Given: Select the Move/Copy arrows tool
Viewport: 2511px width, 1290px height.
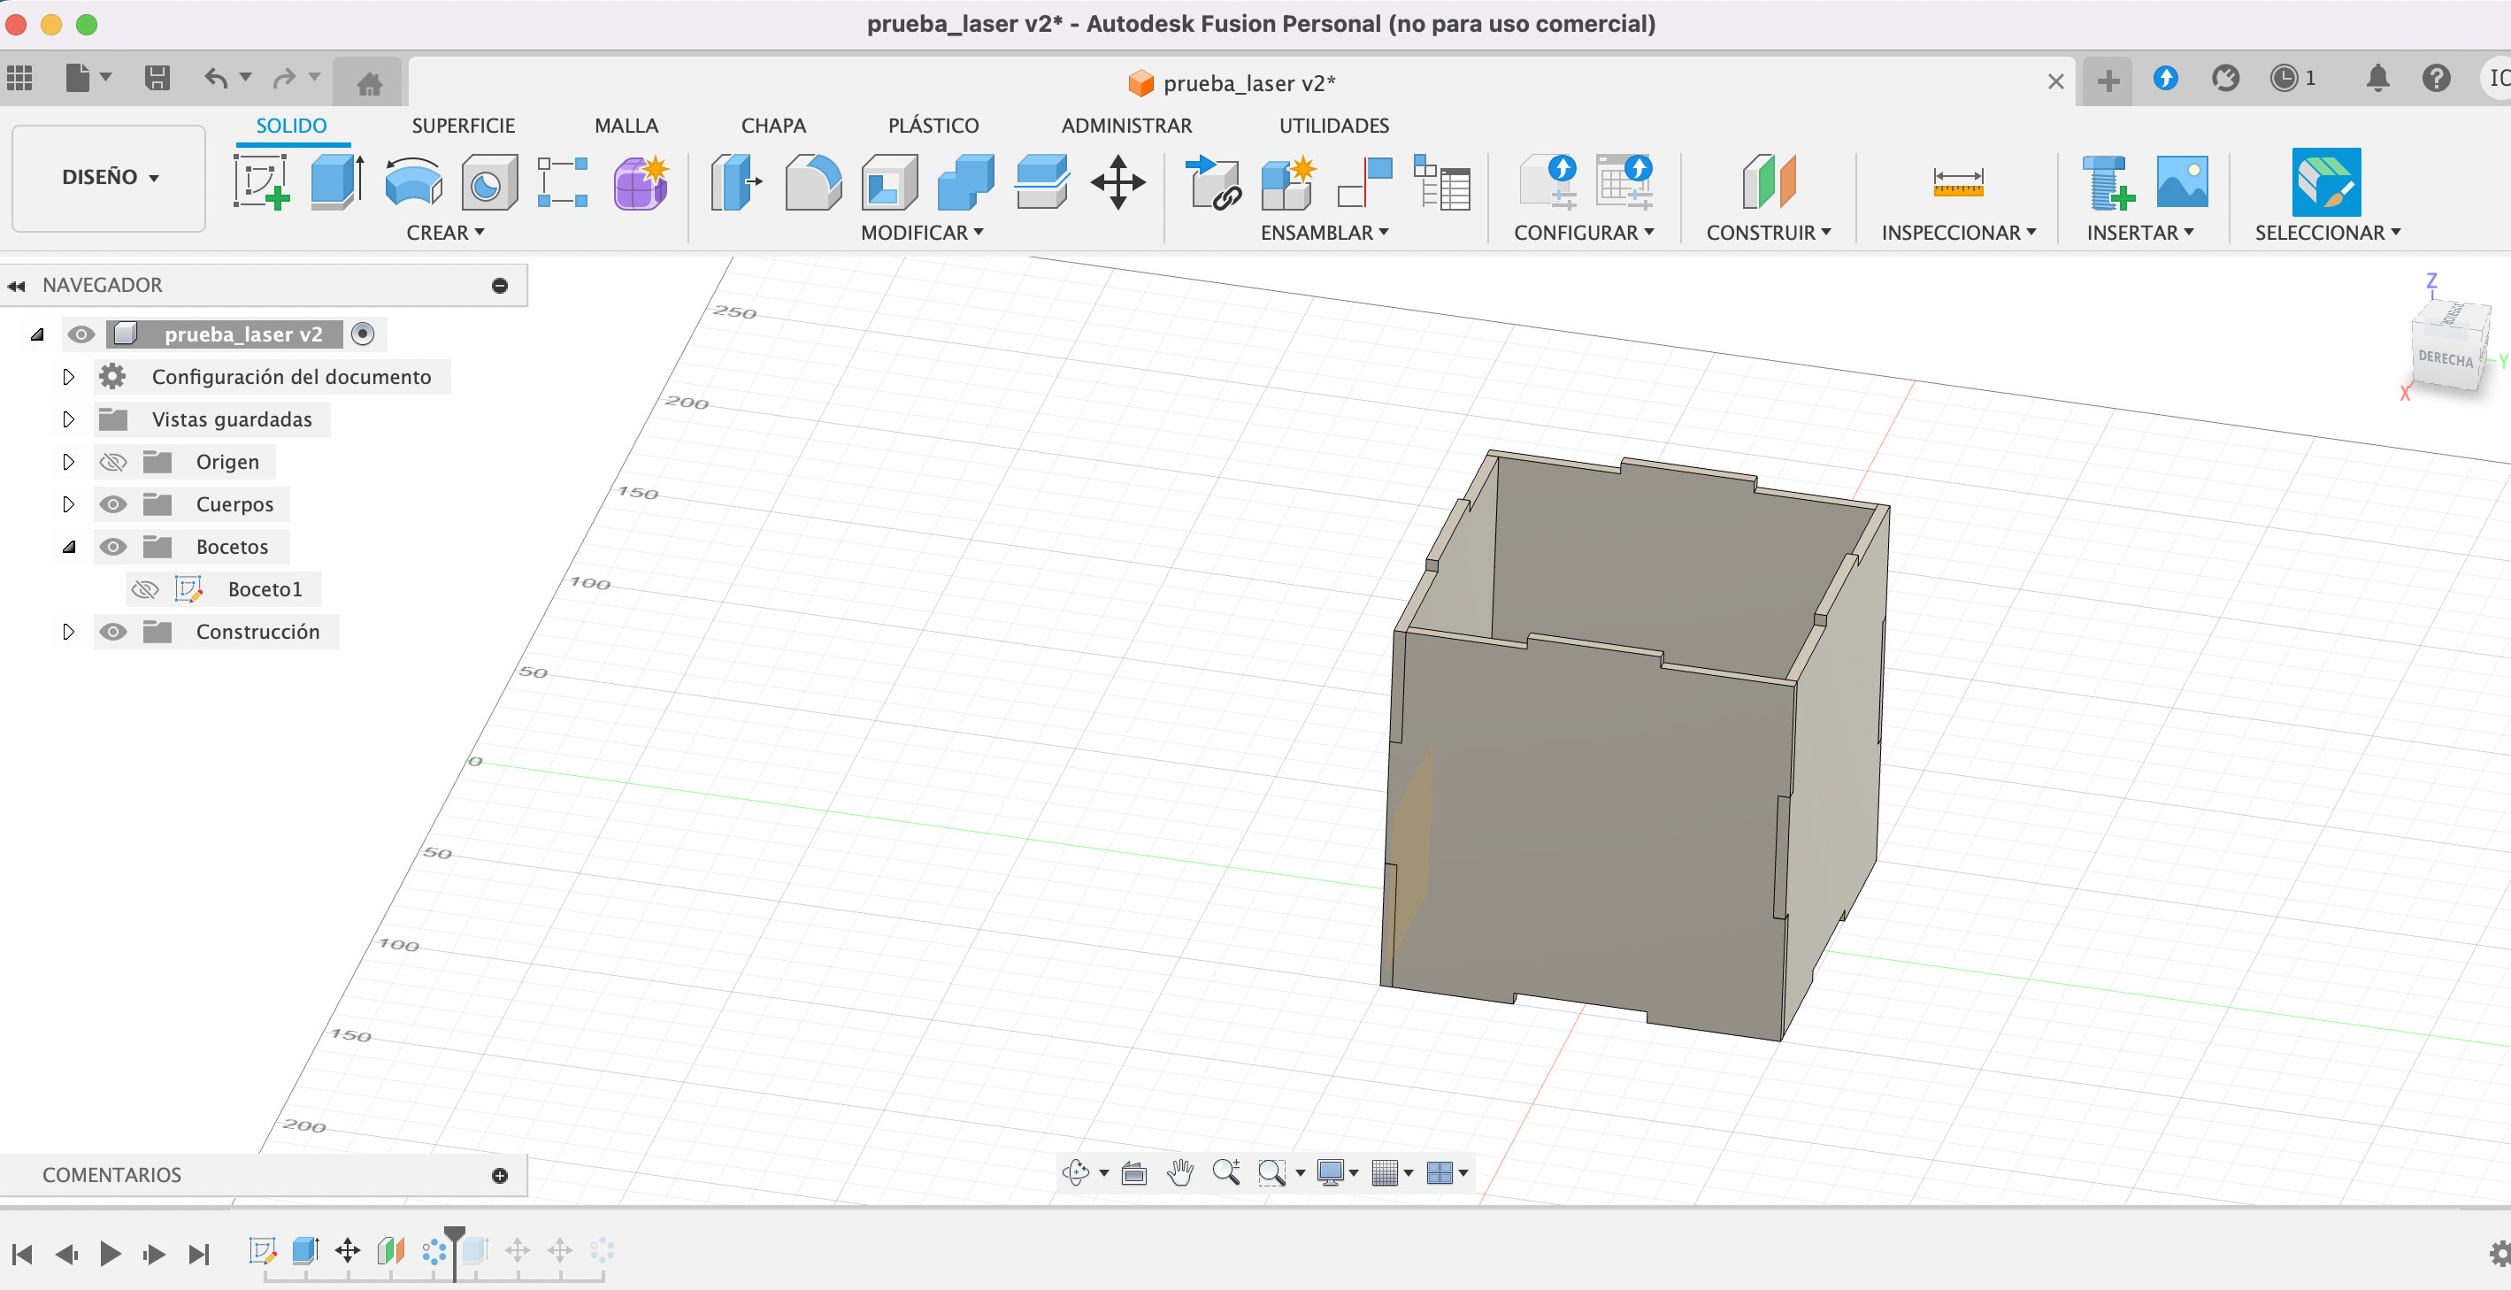Looking at the screenshot, I should click(x=1117, y=181).
